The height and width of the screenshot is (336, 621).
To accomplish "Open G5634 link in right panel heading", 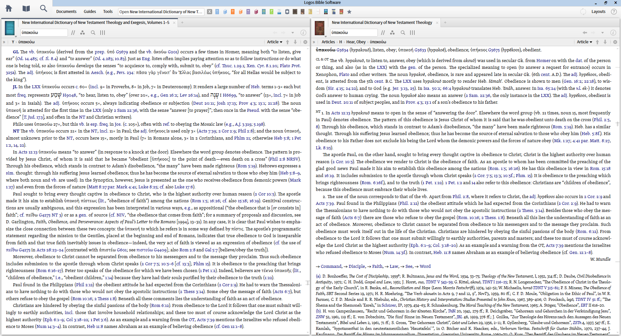I will tap(342, 50).
